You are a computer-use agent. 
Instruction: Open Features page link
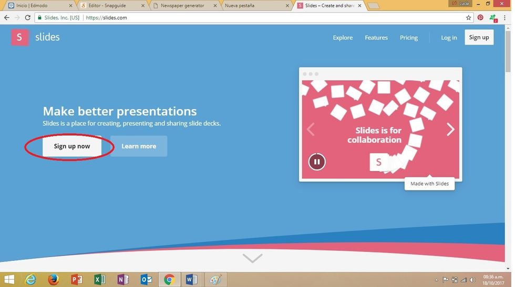click(x=376, y=37)
